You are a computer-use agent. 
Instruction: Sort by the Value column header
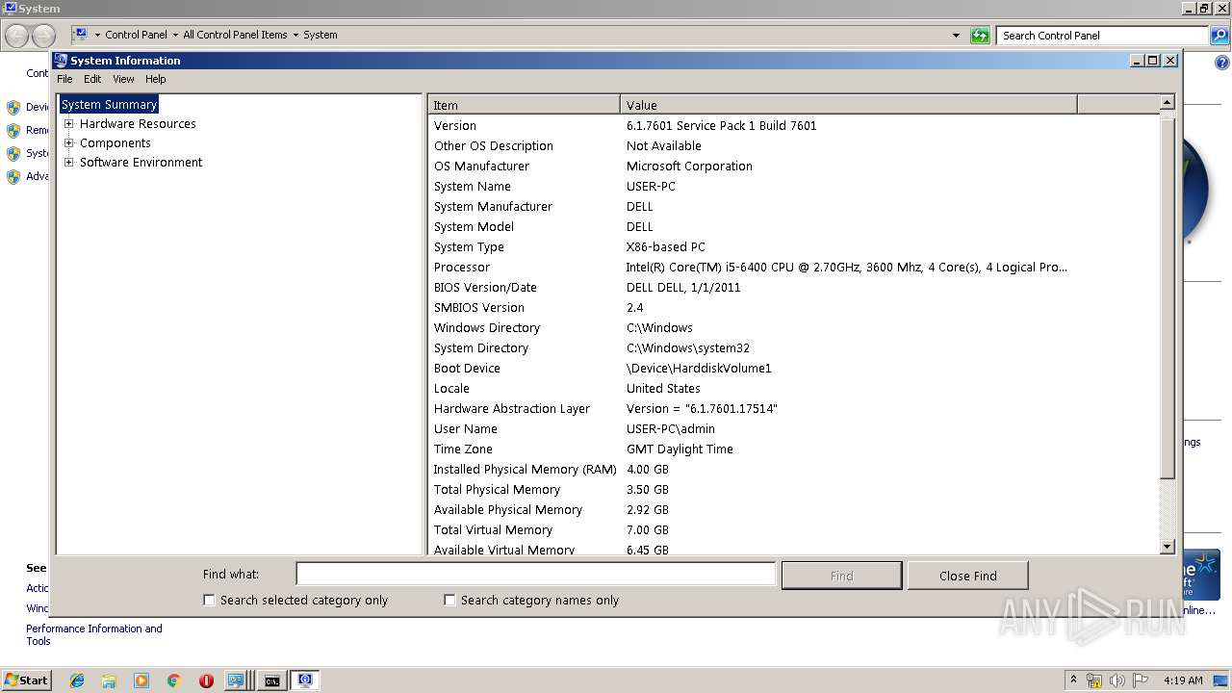click(x=849, y=105)
